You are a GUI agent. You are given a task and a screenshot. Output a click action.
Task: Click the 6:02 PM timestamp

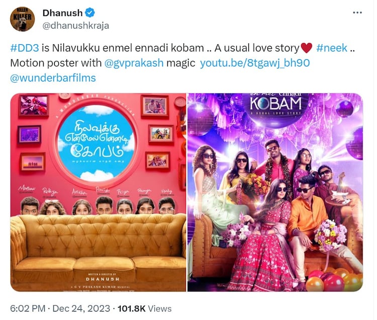[28, 309]
